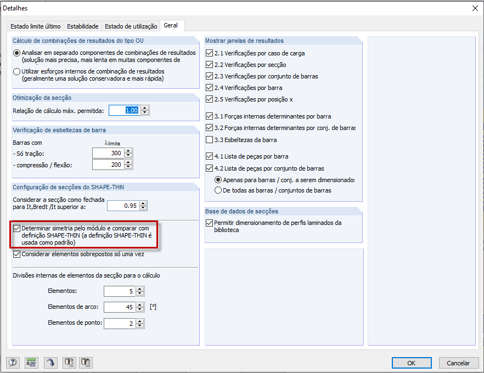The height and width of the screenshot is (373, 484).
Task: Select Apenas para barras / conj. a serem dimensionados
Action: coord(218,180)
